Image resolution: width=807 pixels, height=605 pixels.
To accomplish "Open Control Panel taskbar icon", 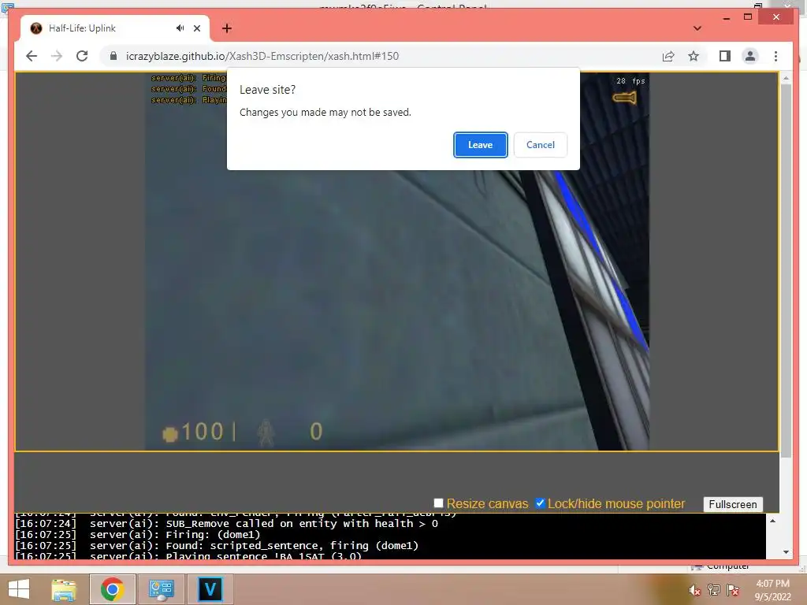I will [x=161, y=589].
